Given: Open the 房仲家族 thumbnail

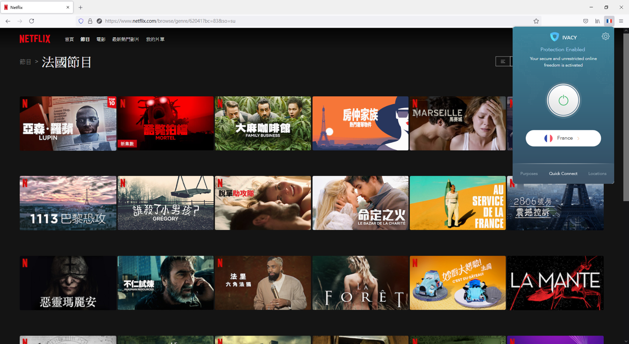Looking at the screenshot, I should pyautogui.click(x=360, y=123).
